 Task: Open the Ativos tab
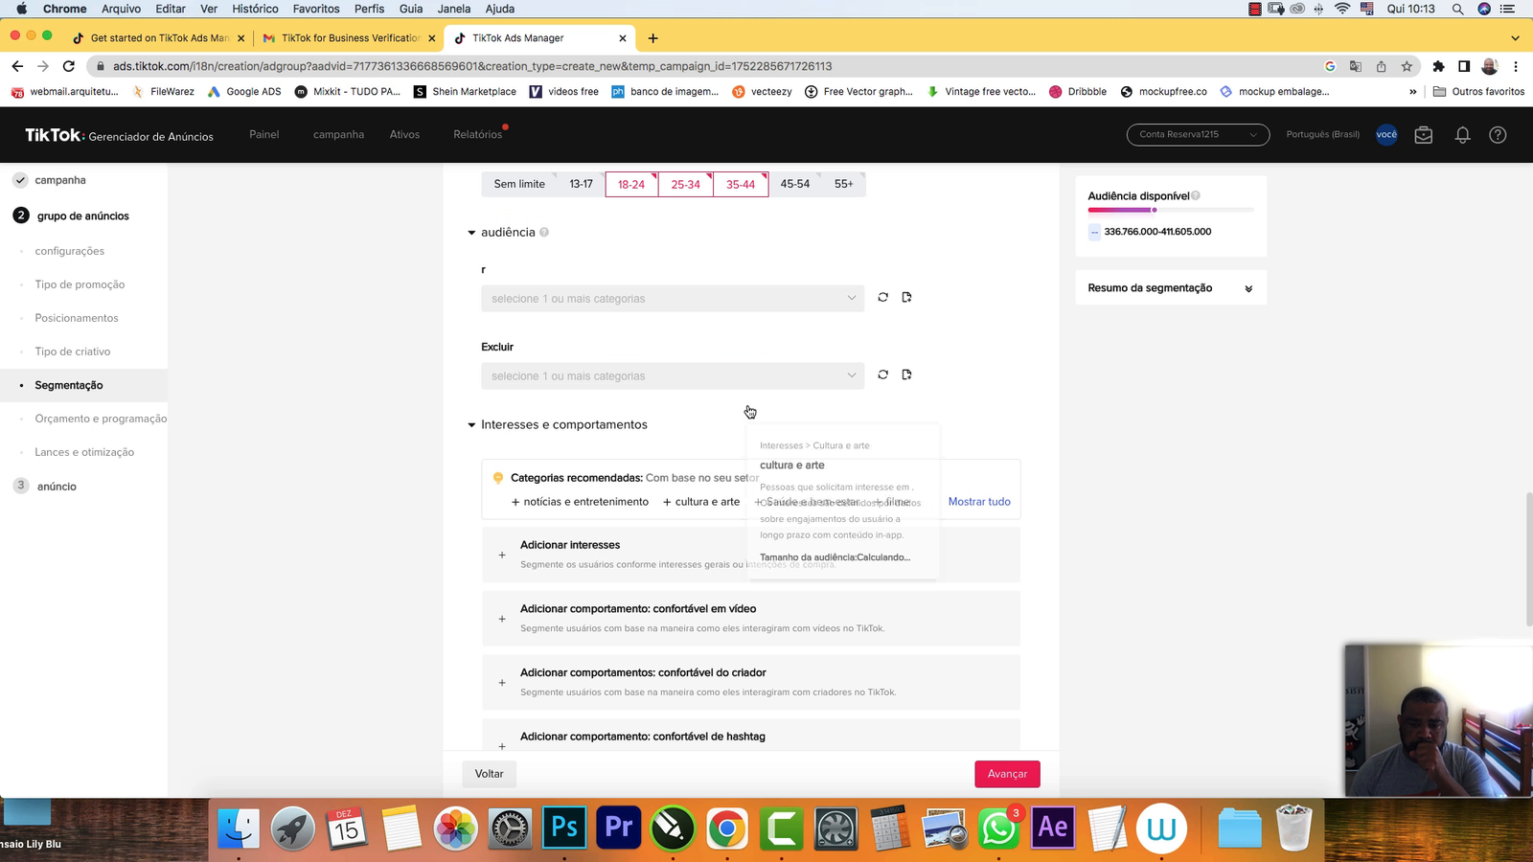pyautogui.click(x=404, y=134)
